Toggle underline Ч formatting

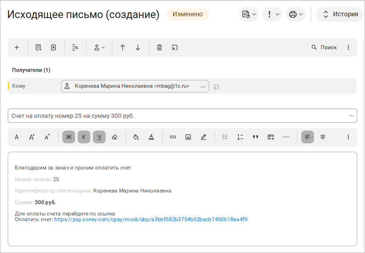point(99,137)
